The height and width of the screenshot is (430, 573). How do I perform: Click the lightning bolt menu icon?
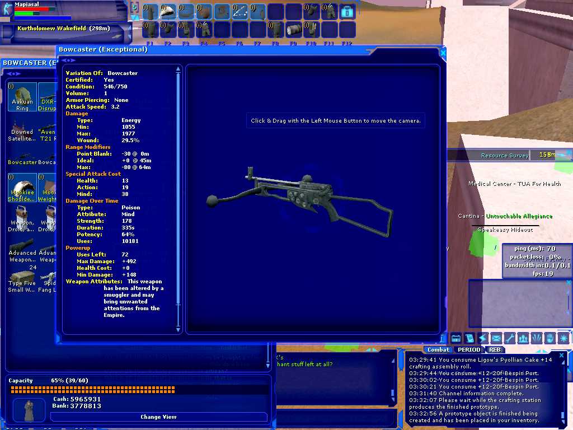click(483, 338)
